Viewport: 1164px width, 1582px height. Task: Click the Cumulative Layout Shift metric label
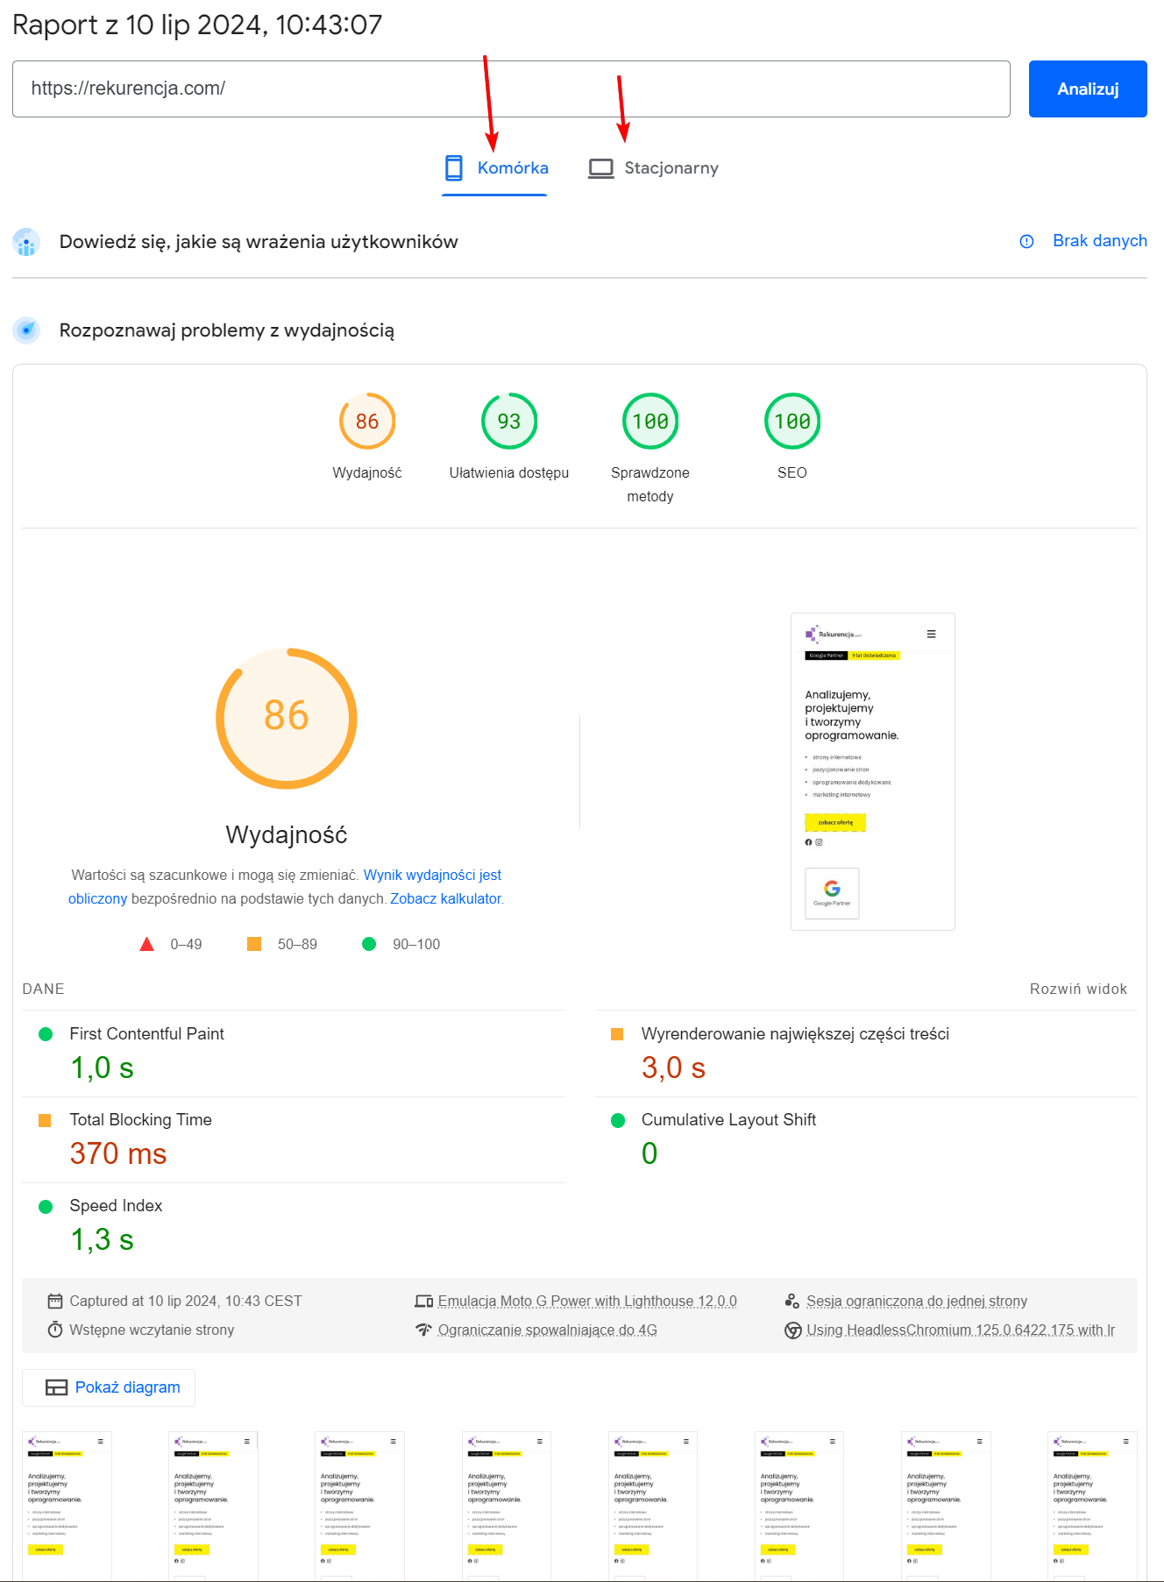point(728,1120)
